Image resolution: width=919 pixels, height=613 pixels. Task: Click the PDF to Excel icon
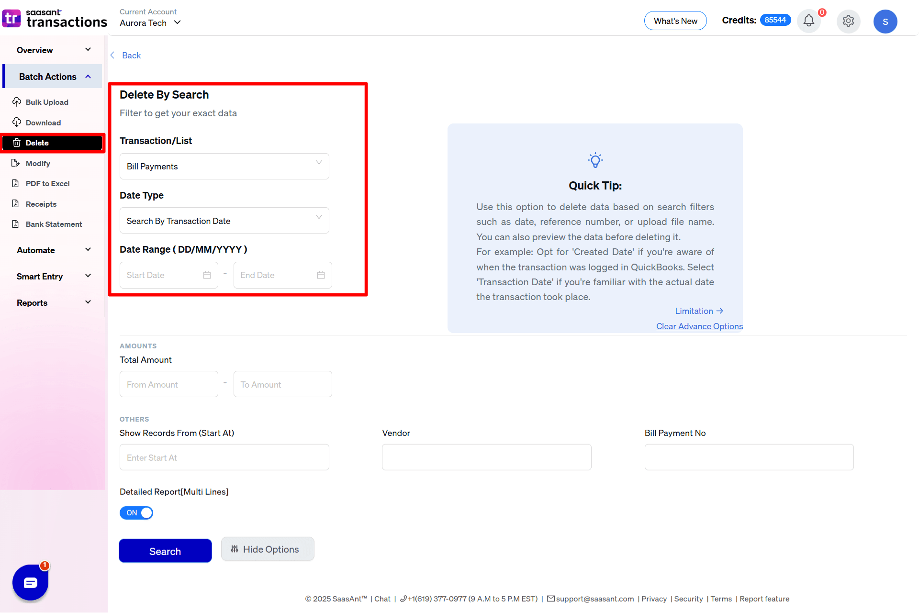16,183
